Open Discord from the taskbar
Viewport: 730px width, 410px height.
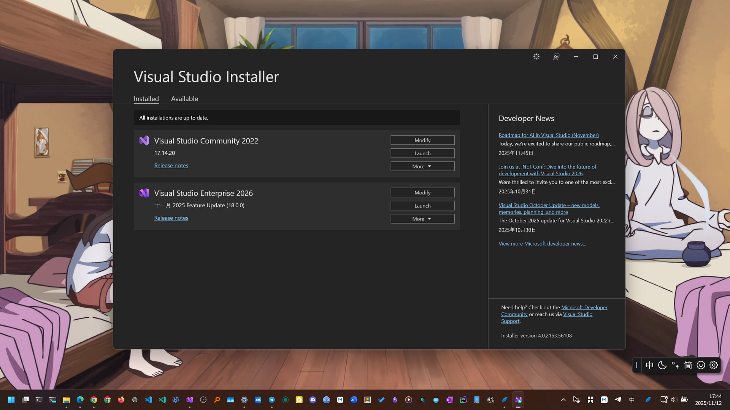313,399
